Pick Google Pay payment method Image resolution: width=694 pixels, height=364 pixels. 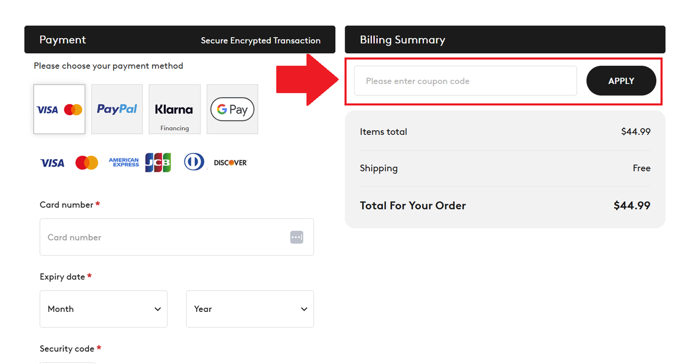232,109
